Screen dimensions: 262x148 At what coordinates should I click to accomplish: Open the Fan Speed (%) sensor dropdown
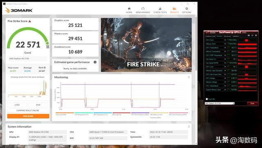[225, 59]
